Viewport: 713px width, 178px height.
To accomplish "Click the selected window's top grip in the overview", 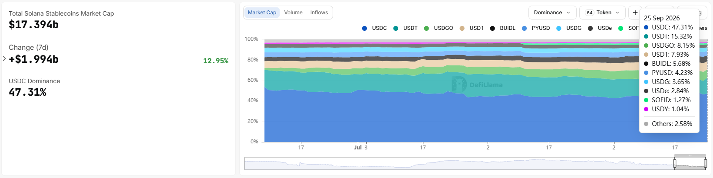I will coord(690,155).
